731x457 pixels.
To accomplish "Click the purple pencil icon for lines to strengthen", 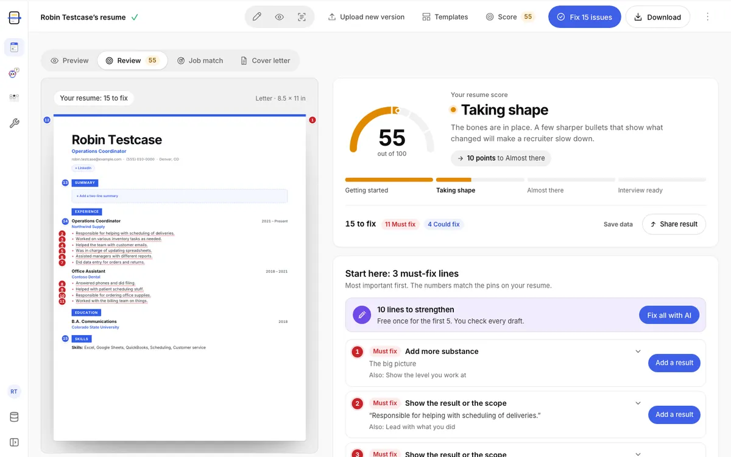I will [362, 315].
